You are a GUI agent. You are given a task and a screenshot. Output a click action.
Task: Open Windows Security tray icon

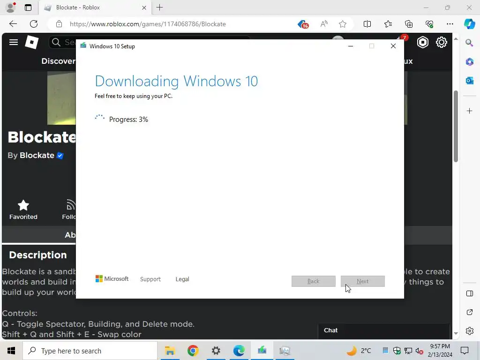397,351
